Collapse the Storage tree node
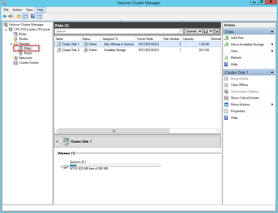The image size is (278, 213). pos(11,44)
